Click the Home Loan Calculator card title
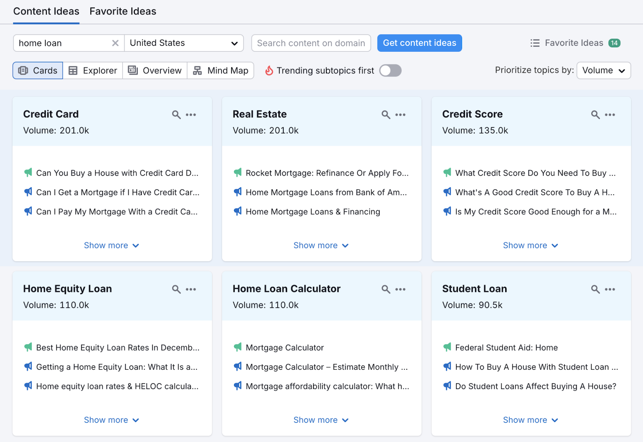This screenshot has width=643, height=442. click(287, 289)
